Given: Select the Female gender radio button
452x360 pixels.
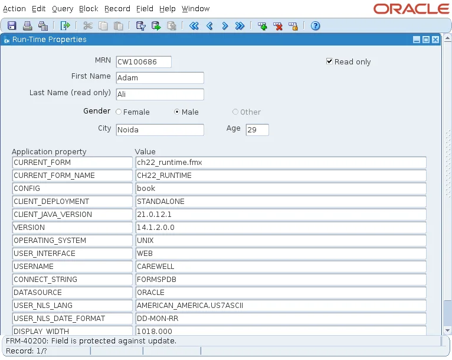Looking at the screenshot, I should pyautogui.click(x=119, y=112).
